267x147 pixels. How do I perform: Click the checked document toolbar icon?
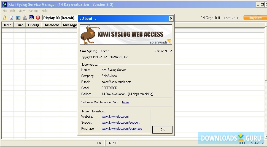click(x=12, y=18)
